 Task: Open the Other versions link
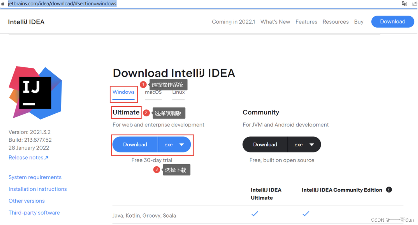coord(27,201)
